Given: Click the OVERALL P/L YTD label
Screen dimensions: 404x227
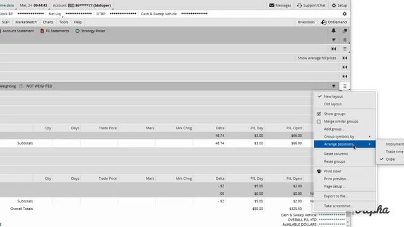Looking at the screenshot, I should (x=302, y=220).
